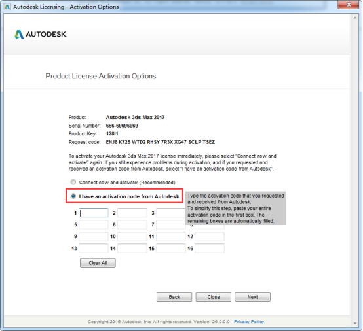
Task: Go Back to the previous step
Action: pyautogui.click(x=174, y=297)
